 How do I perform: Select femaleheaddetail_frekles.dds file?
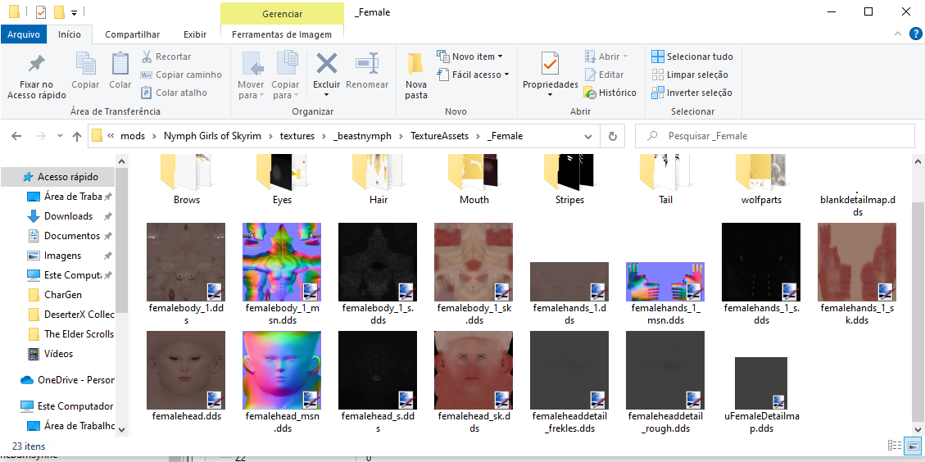tap(569, 383)
